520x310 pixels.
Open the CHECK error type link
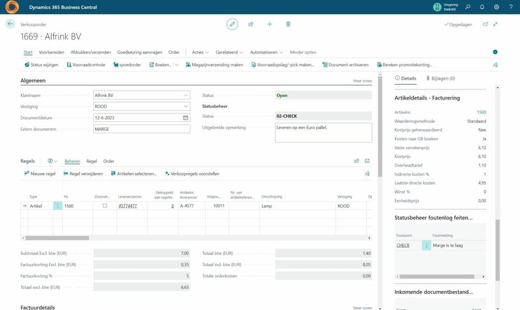point(403,246)
